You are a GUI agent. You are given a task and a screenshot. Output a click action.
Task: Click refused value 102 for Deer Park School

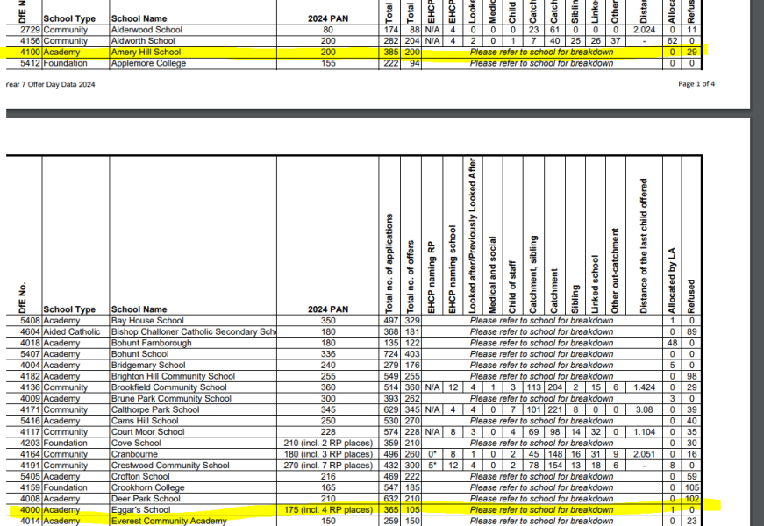click(x=691, y=499)
